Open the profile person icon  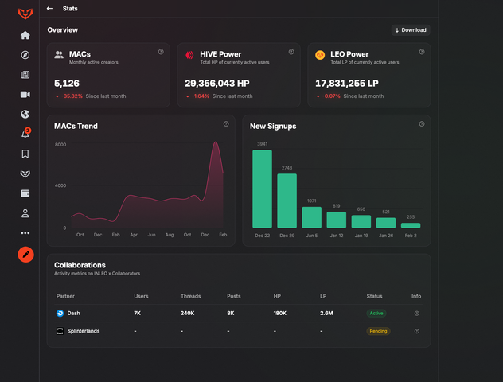[25, 213]
